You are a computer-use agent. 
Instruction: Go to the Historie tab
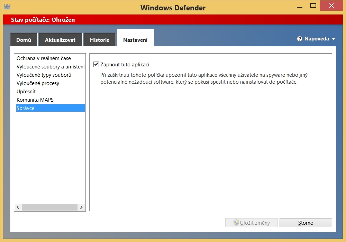100,40
